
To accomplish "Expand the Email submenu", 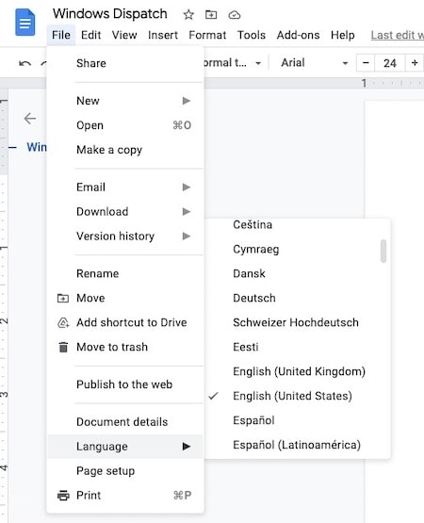I will (x=125, y=188).
